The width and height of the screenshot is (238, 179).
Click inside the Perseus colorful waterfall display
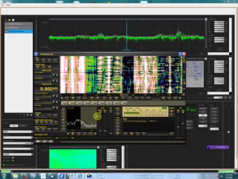point(121,75)
